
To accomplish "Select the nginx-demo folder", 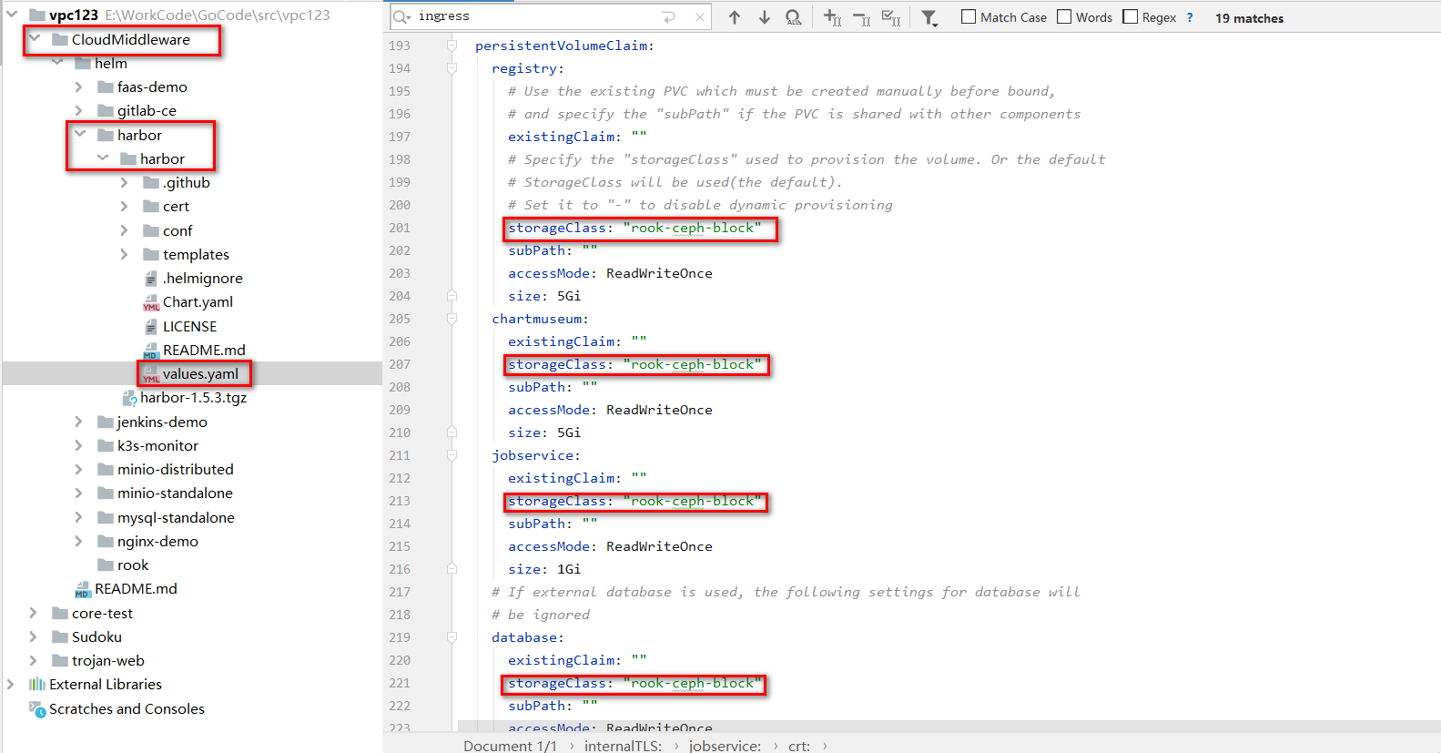I will click(x=157, y=541).
